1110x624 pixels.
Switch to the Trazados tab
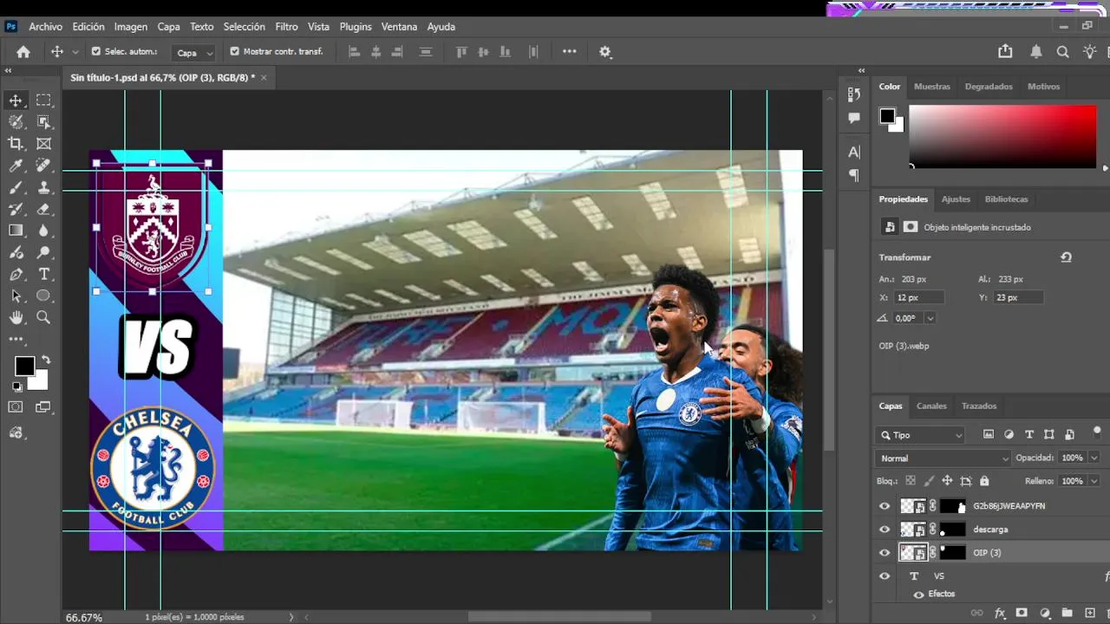(979, 406)
